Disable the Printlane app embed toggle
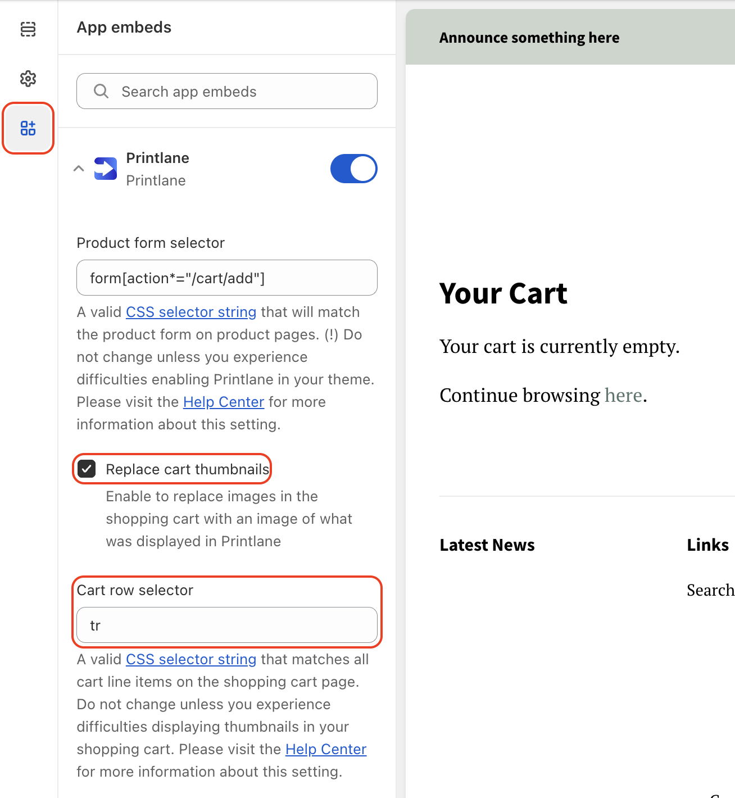 point(353,169)
